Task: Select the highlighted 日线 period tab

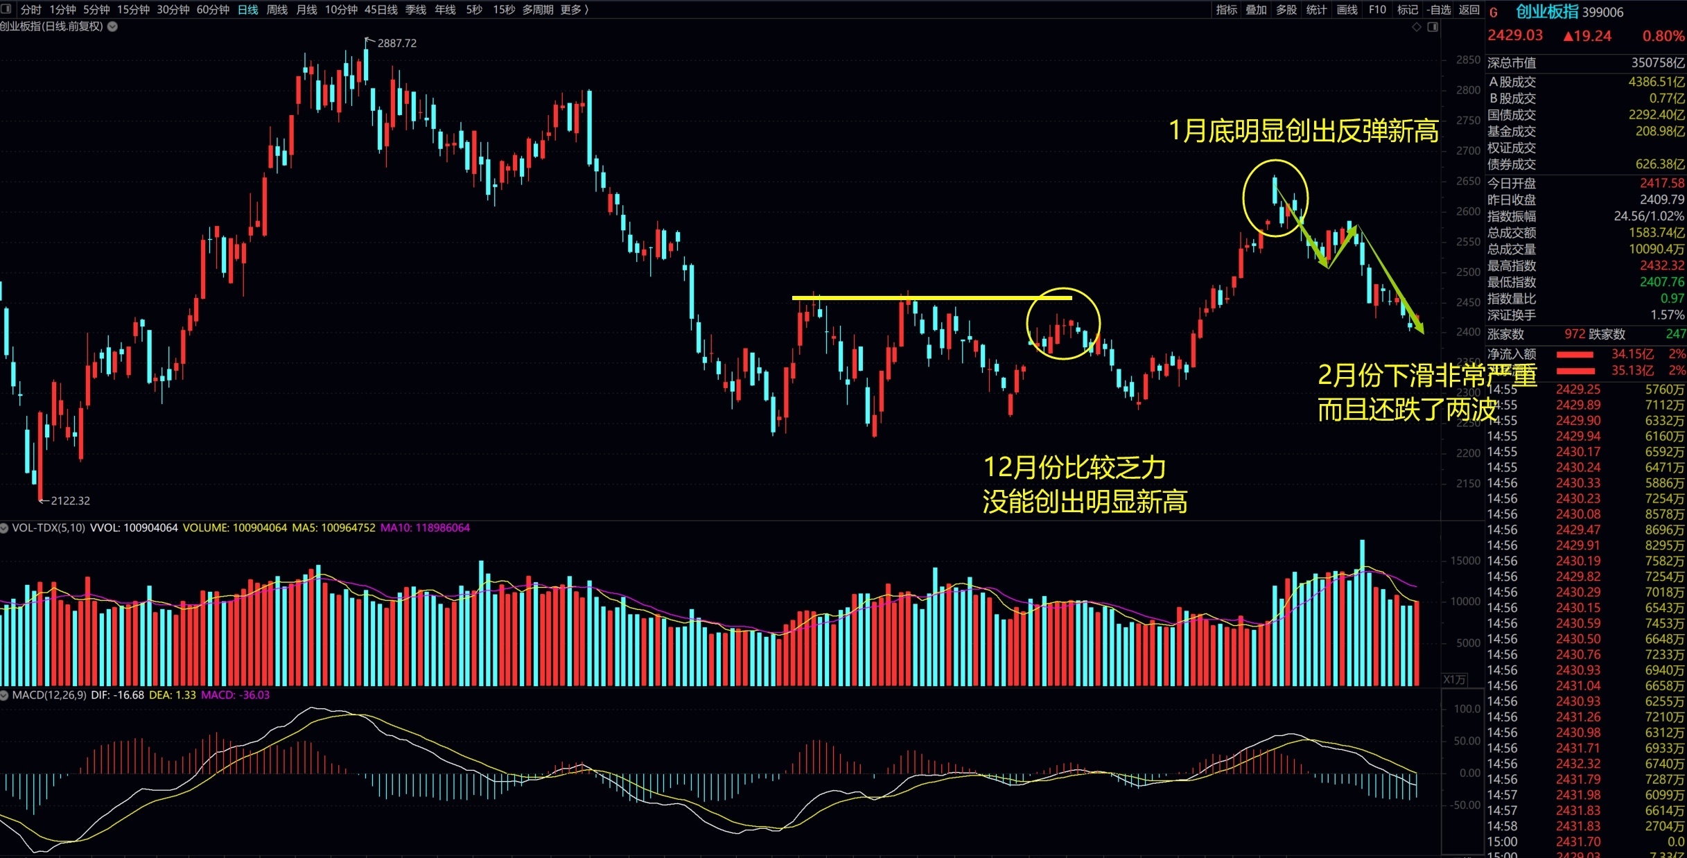Action: 247,10
